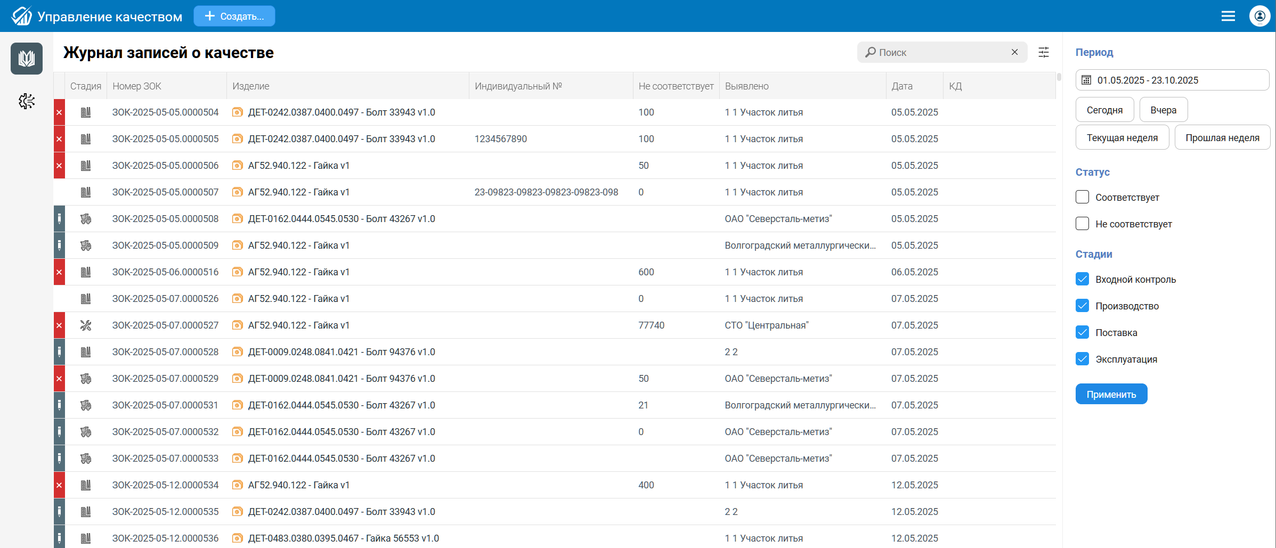Open the user profile avatar icon

pyautogui.click(x=1259, y=16)
